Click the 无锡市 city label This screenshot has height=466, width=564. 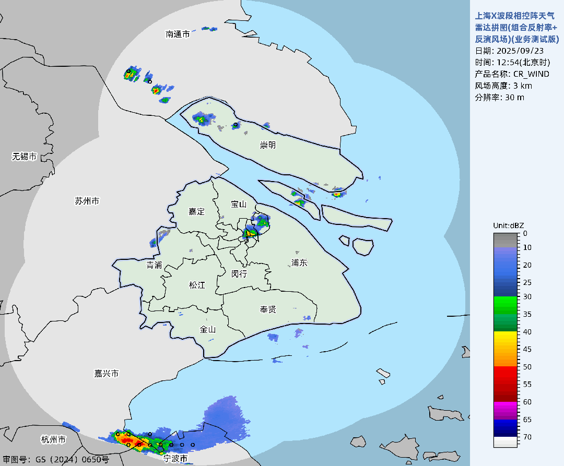click(25, 157)
